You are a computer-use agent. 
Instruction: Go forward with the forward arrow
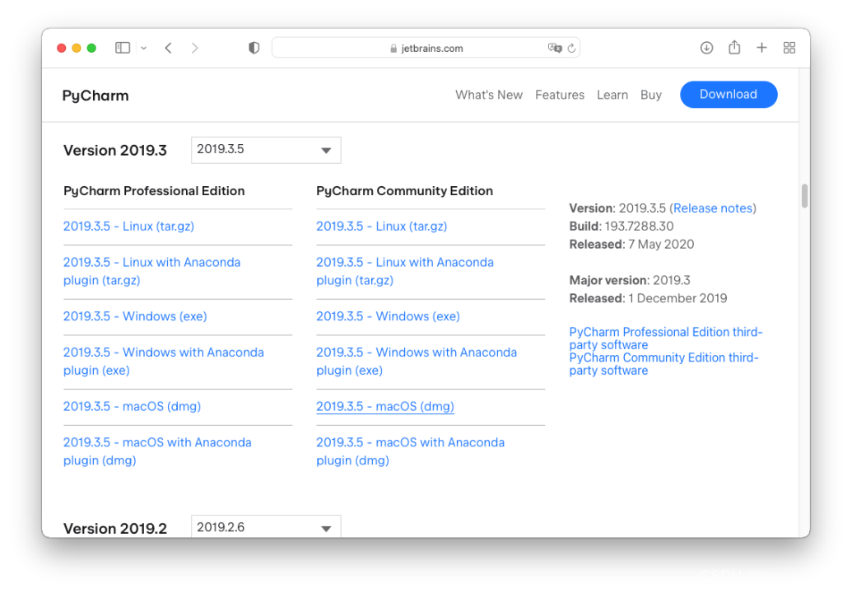coord(194,48)
